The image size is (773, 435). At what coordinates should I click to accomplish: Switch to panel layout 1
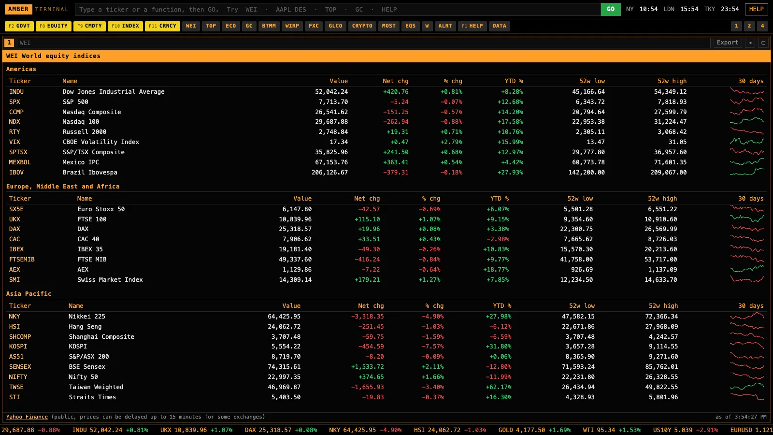(736, 26)
